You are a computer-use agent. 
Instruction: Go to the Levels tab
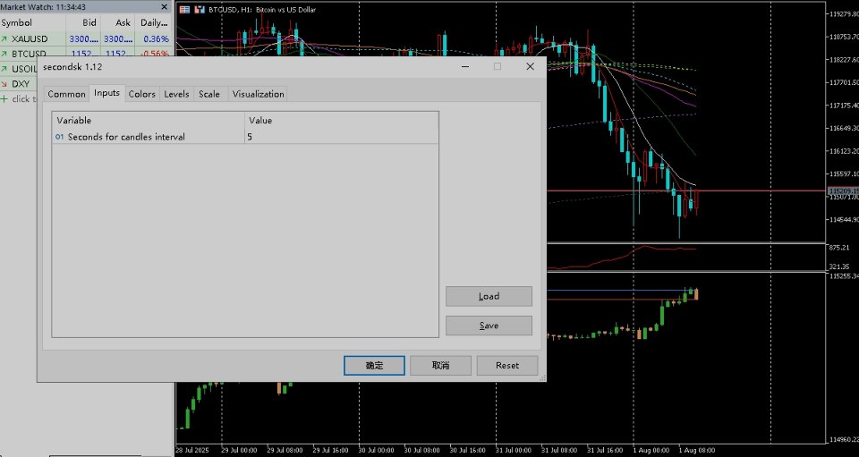coord(176,94)
